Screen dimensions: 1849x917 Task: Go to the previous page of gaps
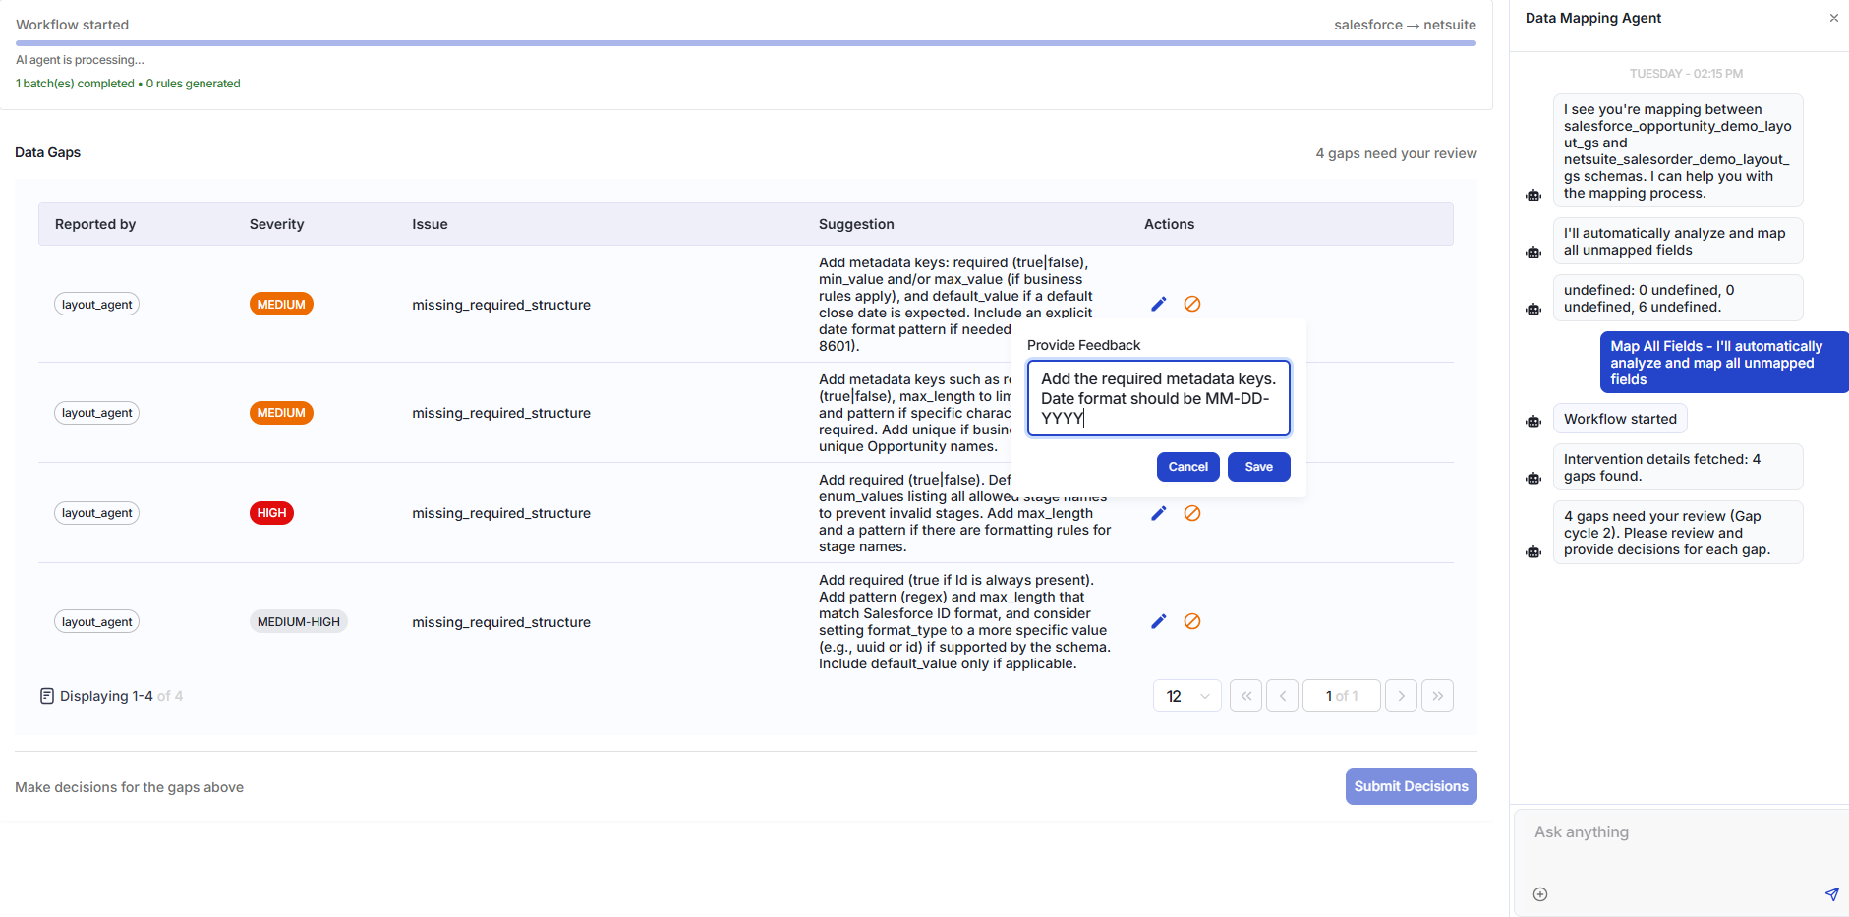pyautogui.click(x=1282, y=696)
